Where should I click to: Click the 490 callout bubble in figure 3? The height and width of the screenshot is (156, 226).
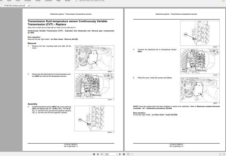click(80, 120)
